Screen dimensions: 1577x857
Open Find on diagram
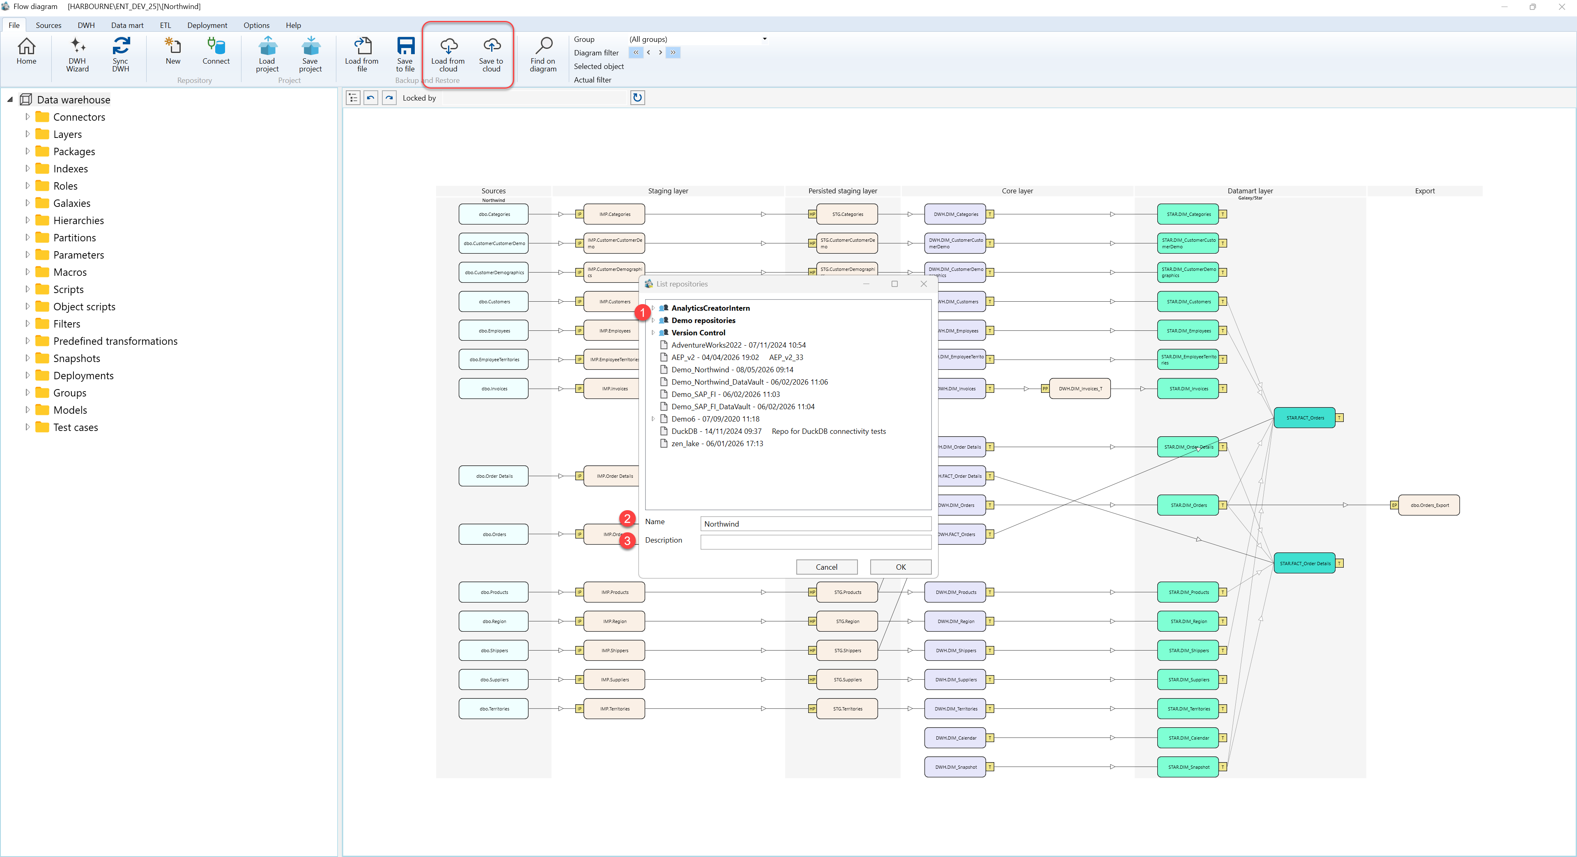coord(543,55)
